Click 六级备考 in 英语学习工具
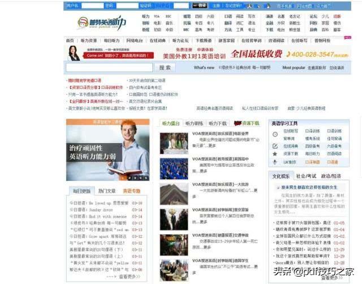 (x=334, y=146)
